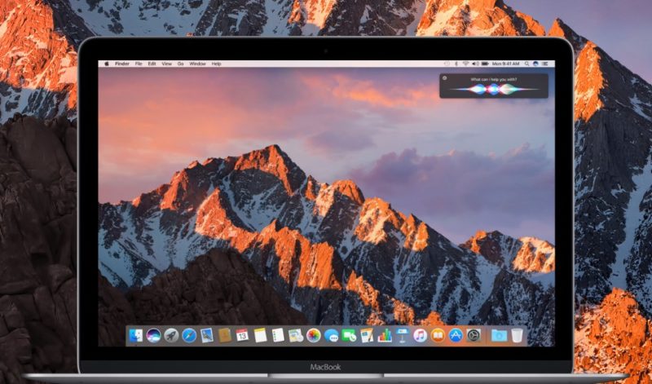Image resolution: width=652 pixels, height=384 pixels.
Task: Launch Siri from the dock
Action: point(153,335)
